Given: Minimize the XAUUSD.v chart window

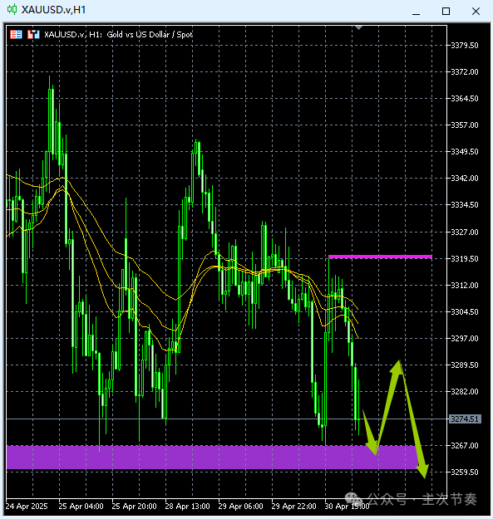Looking at the screenshot, I should pyautogui.click(x=417, y=12).
